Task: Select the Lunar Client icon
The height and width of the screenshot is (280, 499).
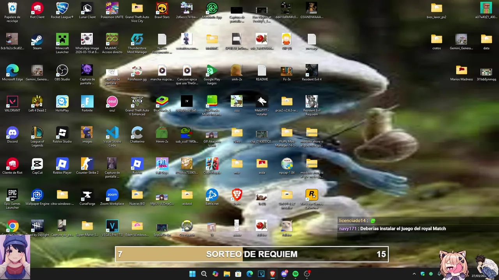Action: pyautogui.click(x=87, y=10)
